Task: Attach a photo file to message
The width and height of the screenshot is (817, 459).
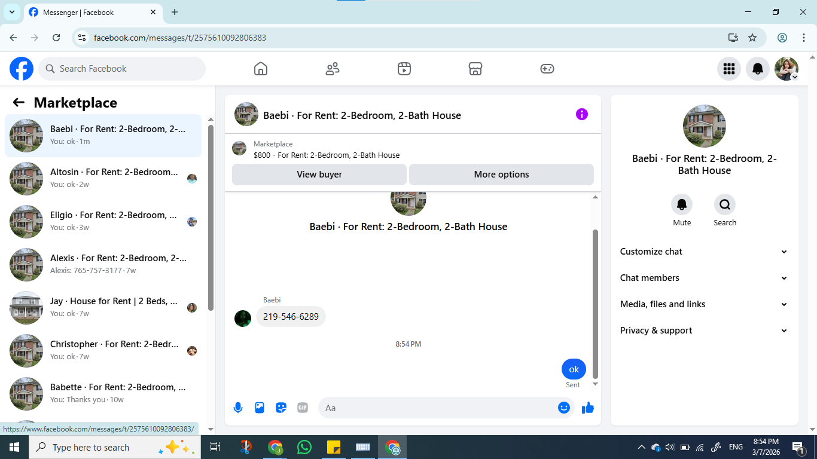Action: pyautogui.click(x=260, y=408)
